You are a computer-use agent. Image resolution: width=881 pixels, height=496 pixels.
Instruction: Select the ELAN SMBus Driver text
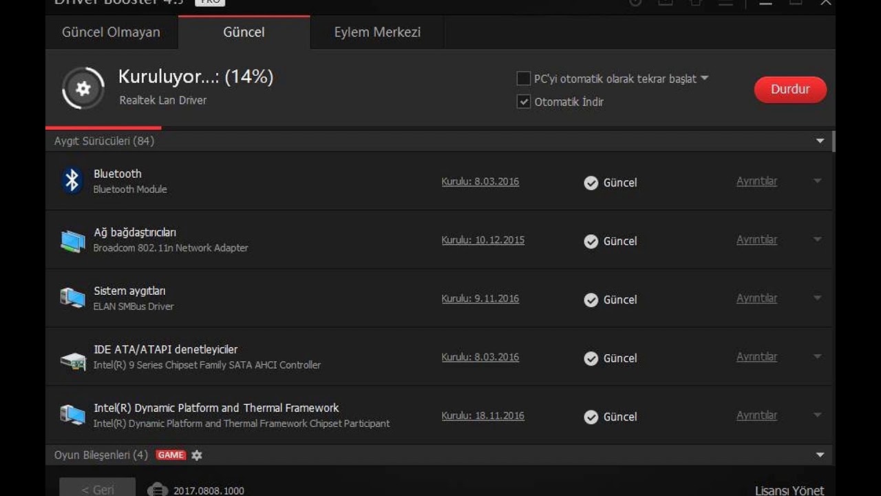pyautogui.click(x=134, y=307)
